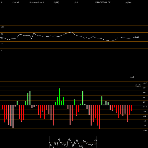Click the RSI axis label '30'
Screen dimensions: 148x148
pyautogui.click(x=2, y=44)
